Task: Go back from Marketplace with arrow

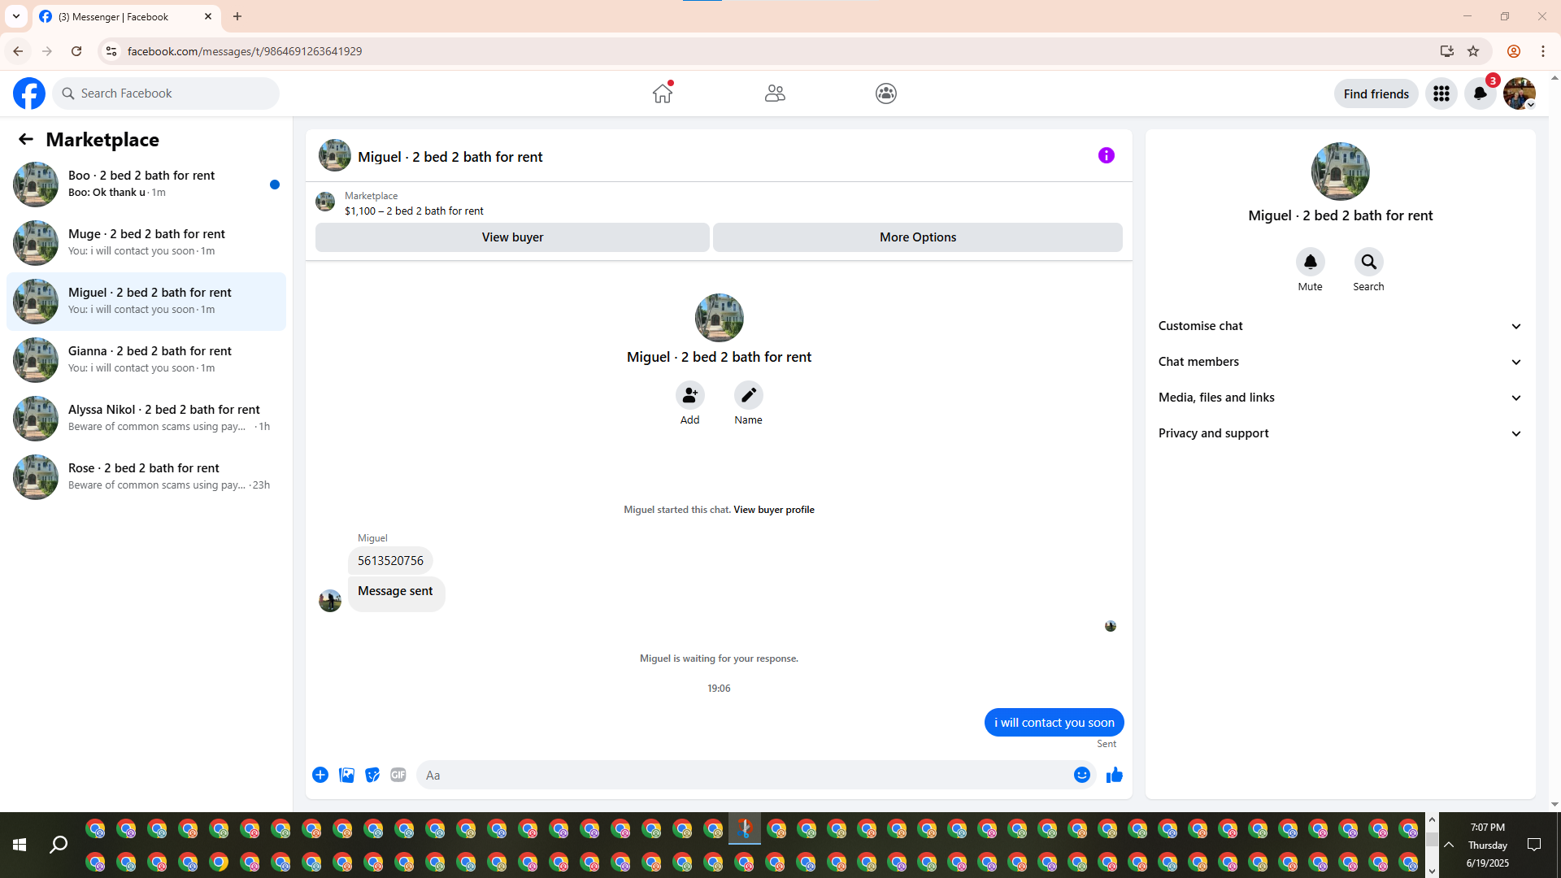Action: tap(26, 139)
